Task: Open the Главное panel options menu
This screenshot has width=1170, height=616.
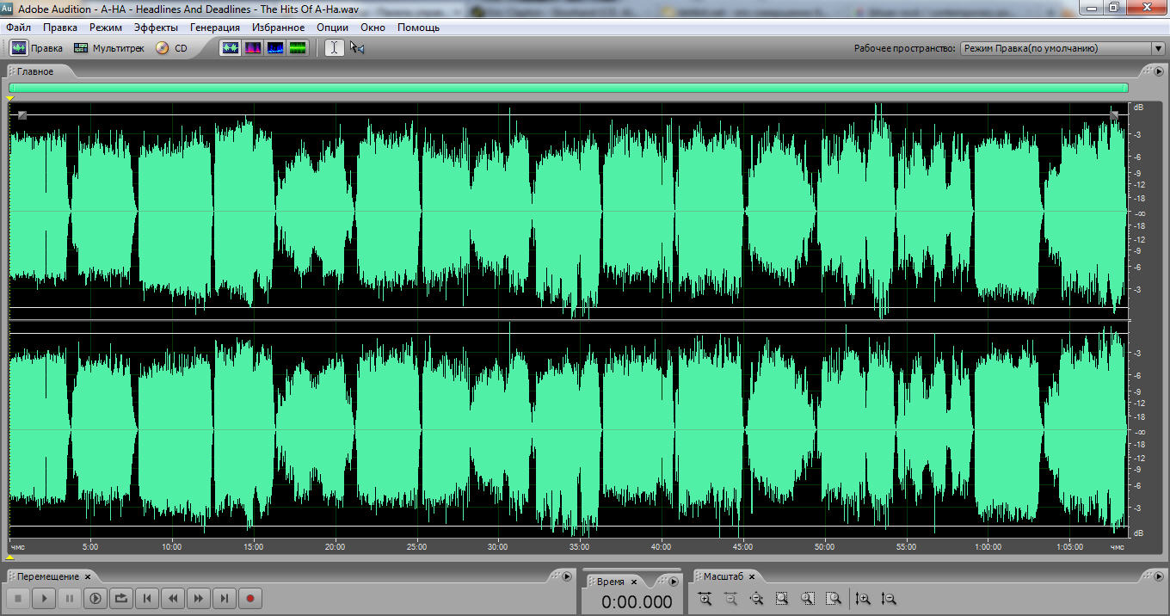Action: click(1157, 71)
